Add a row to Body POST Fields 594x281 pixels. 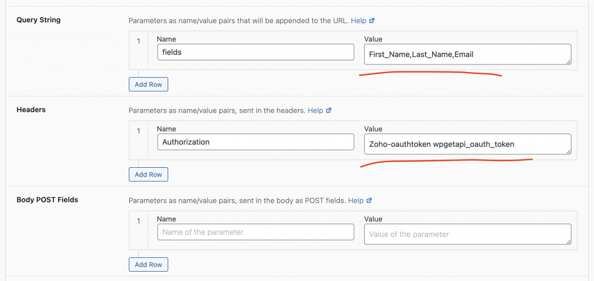click(148, 264)
